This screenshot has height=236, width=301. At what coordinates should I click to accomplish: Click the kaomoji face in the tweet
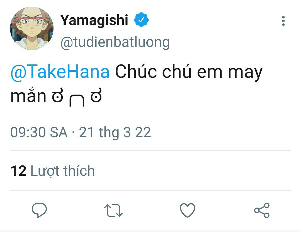point(77,97)
